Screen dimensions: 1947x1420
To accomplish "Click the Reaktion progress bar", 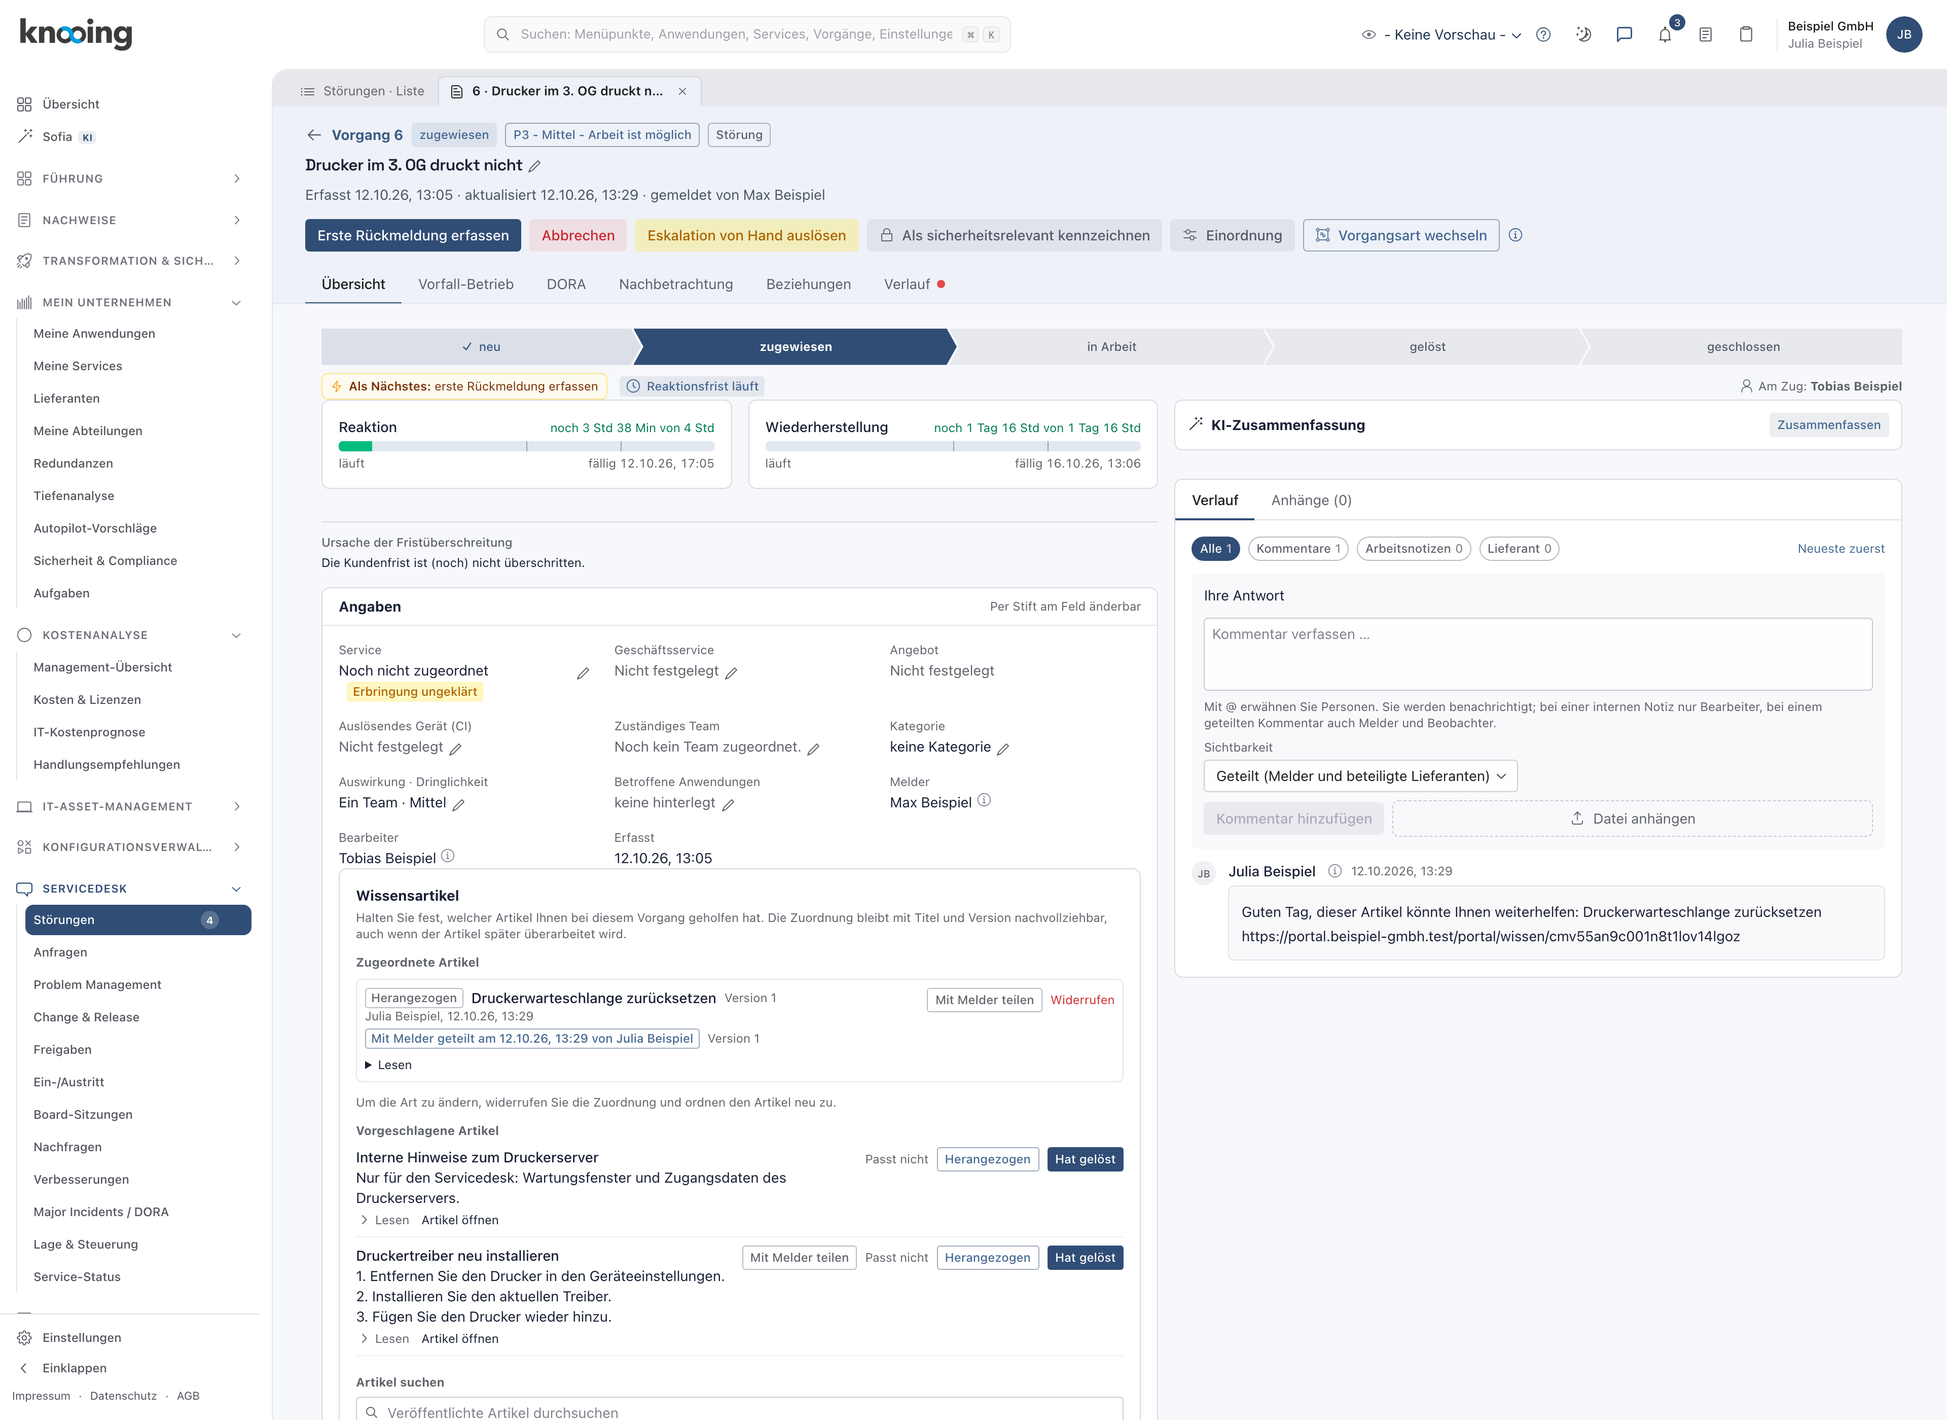I will tap(526, 446).
